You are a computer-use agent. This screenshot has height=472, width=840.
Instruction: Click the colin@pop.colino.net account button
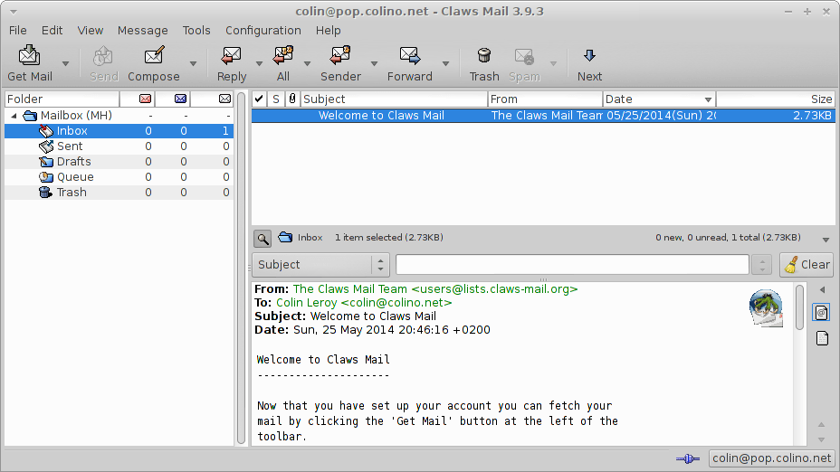(x=771, y=458)
